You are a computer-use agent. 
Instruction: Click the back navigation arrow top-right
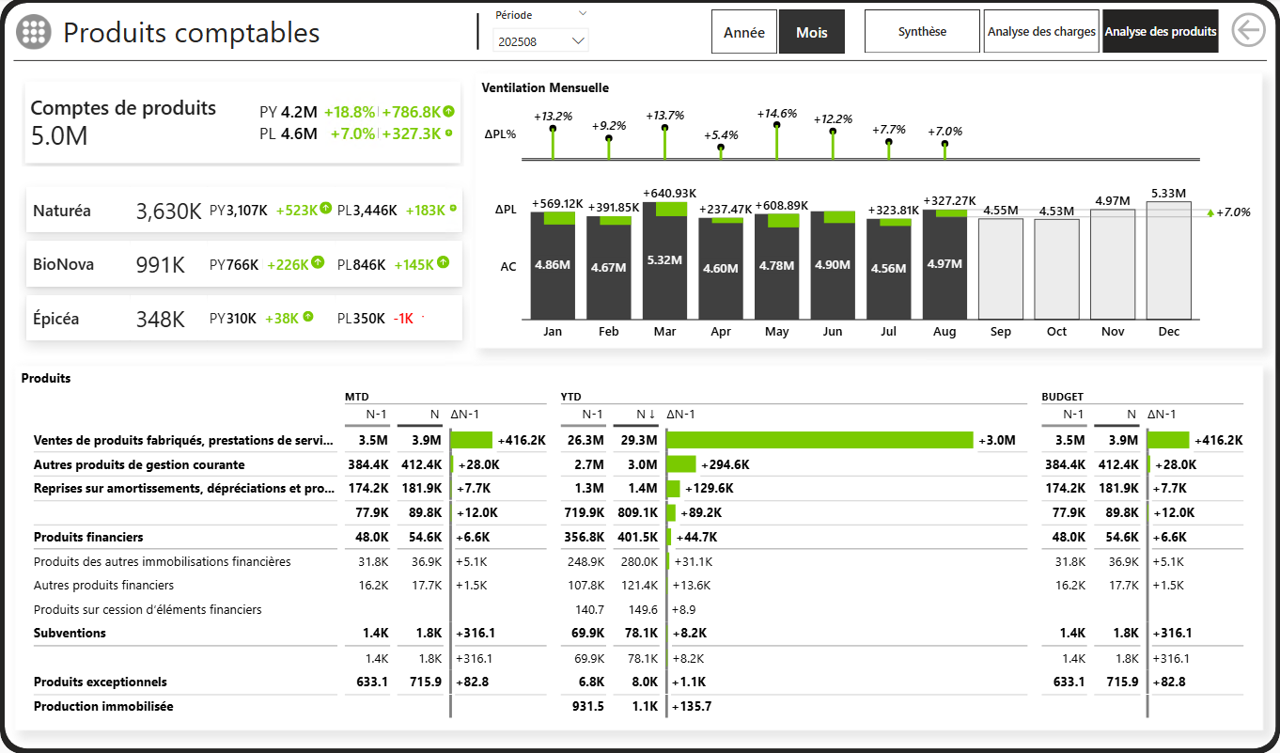click(x=1249, y=30)
